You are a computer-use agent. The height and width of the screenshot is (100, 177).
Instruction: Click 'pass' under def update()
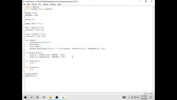coord(32,69)
